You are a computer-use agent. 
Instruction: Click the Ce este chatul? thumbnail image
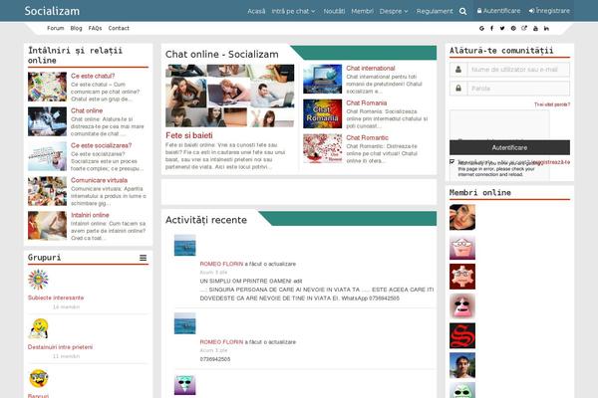[x=47, y=87]
